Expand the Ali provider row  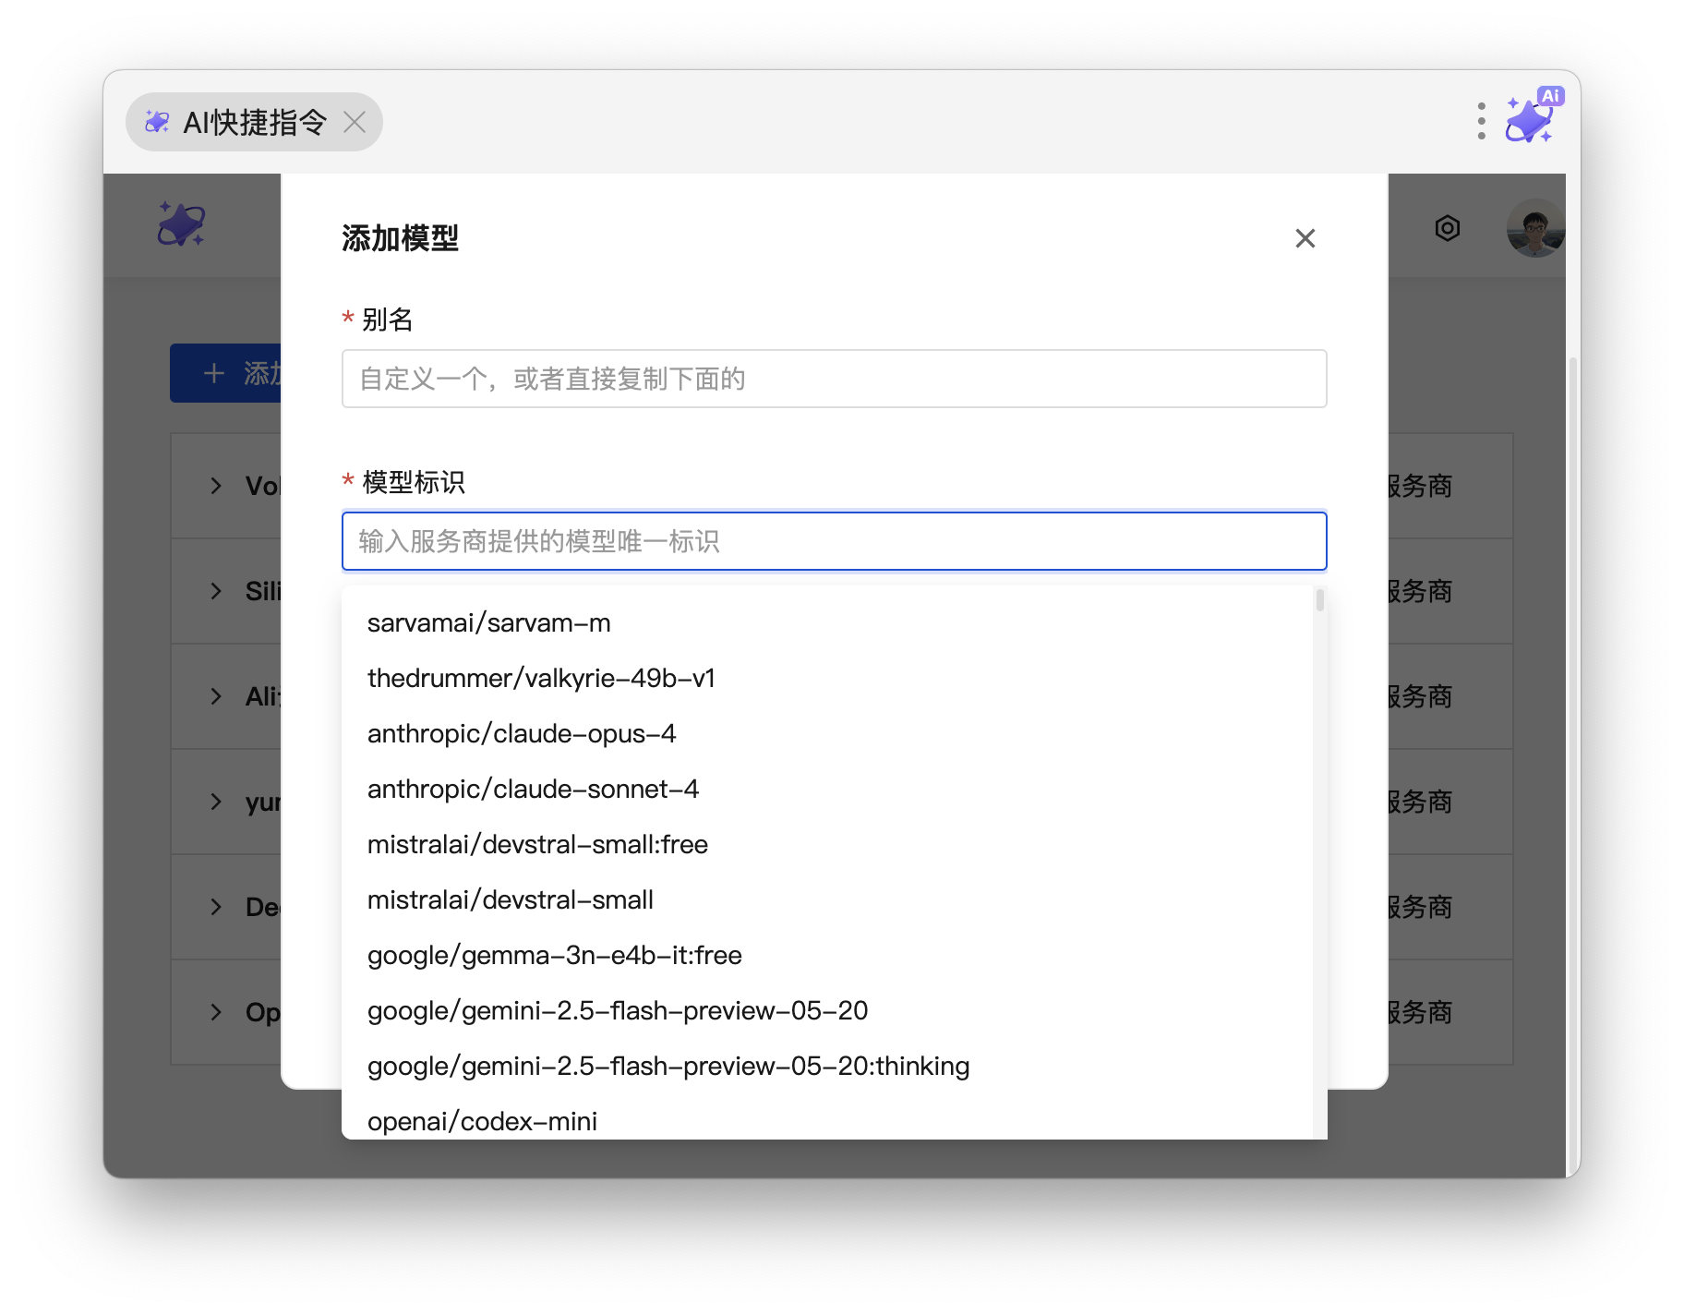(215, 696)
